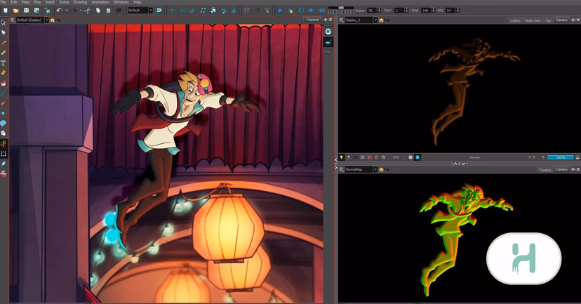Select the Hand grabber tool in left toolbar
The image size is (581, 304).
click(4, 133)
